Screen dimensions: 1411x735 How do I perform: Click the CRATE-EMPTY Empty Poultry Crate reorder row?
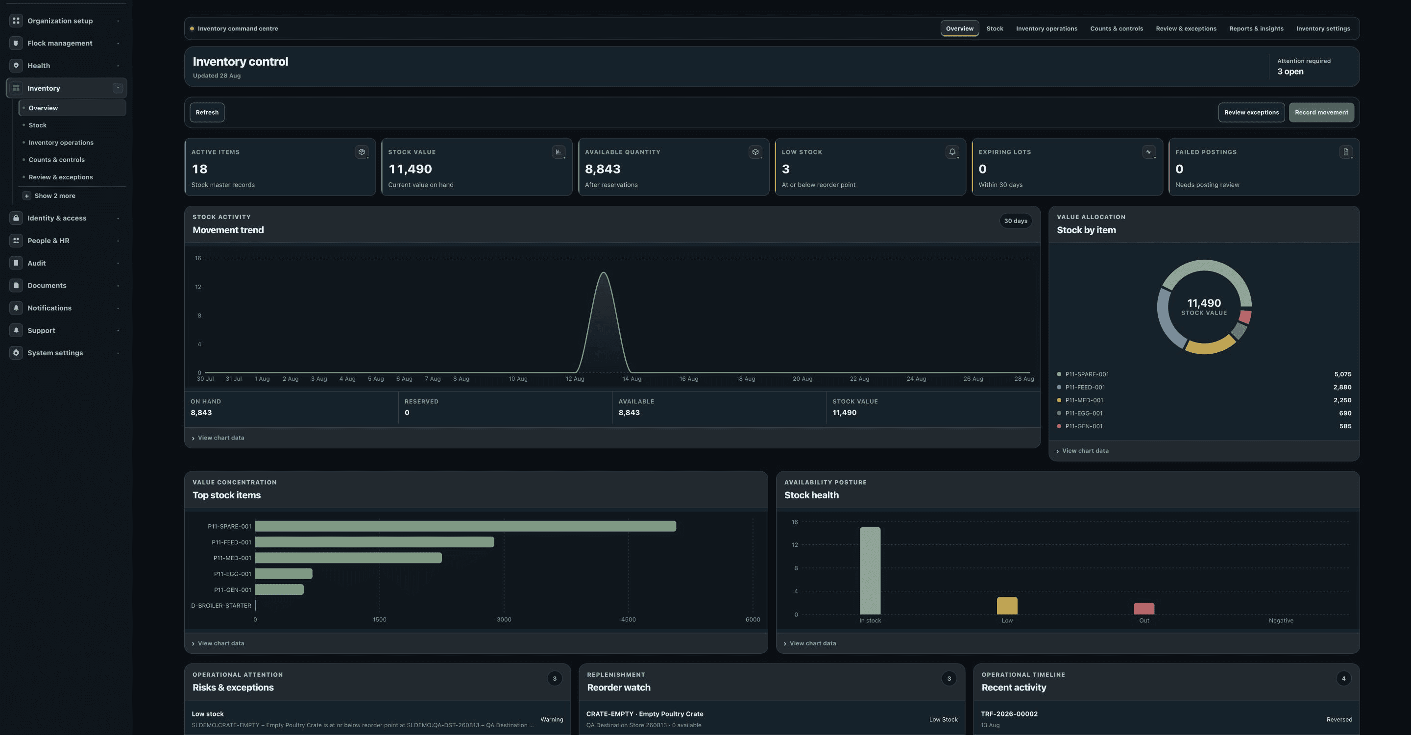pyautogui.click(x=772, y=719)
